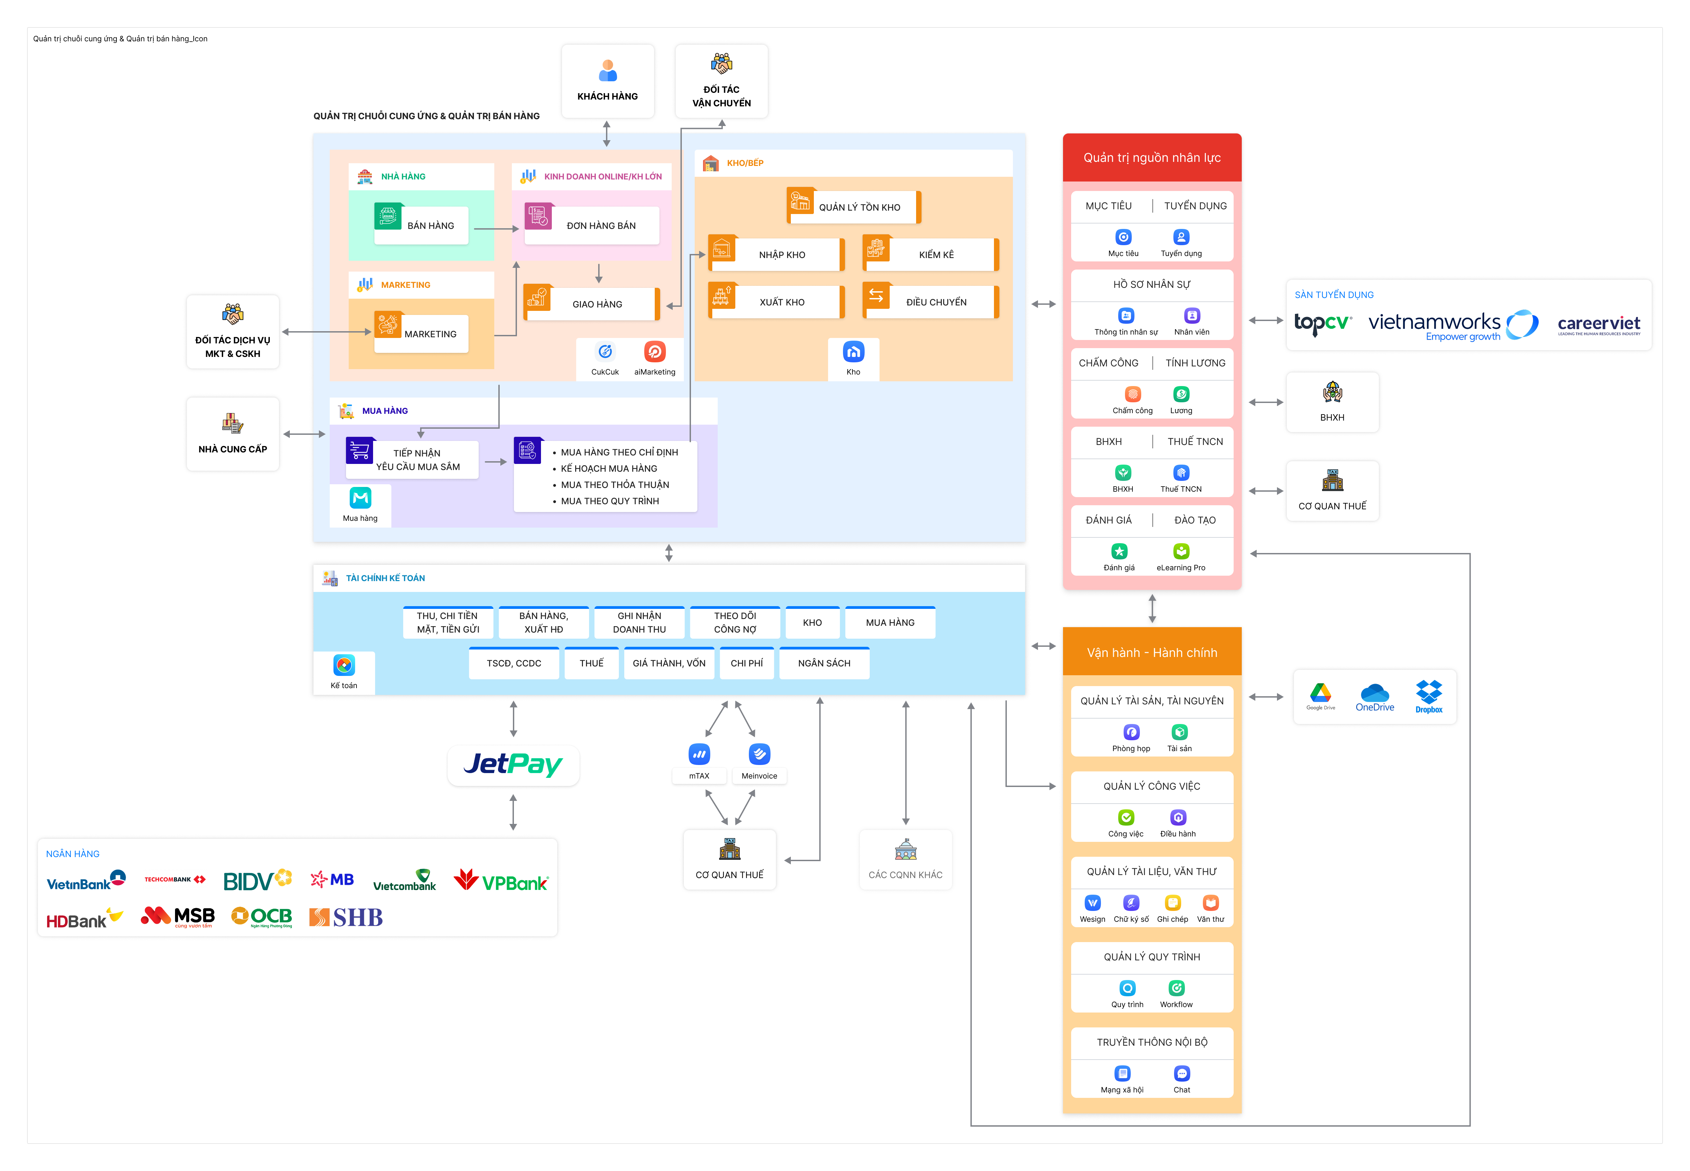Click the CukCuk app icon

click(605, 352)
